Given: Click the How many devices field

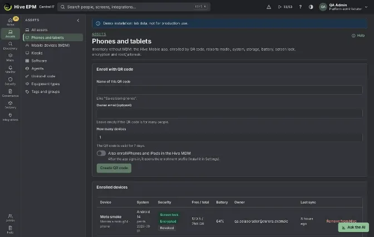Looking at the screenshot, I should tap(229, 137).
